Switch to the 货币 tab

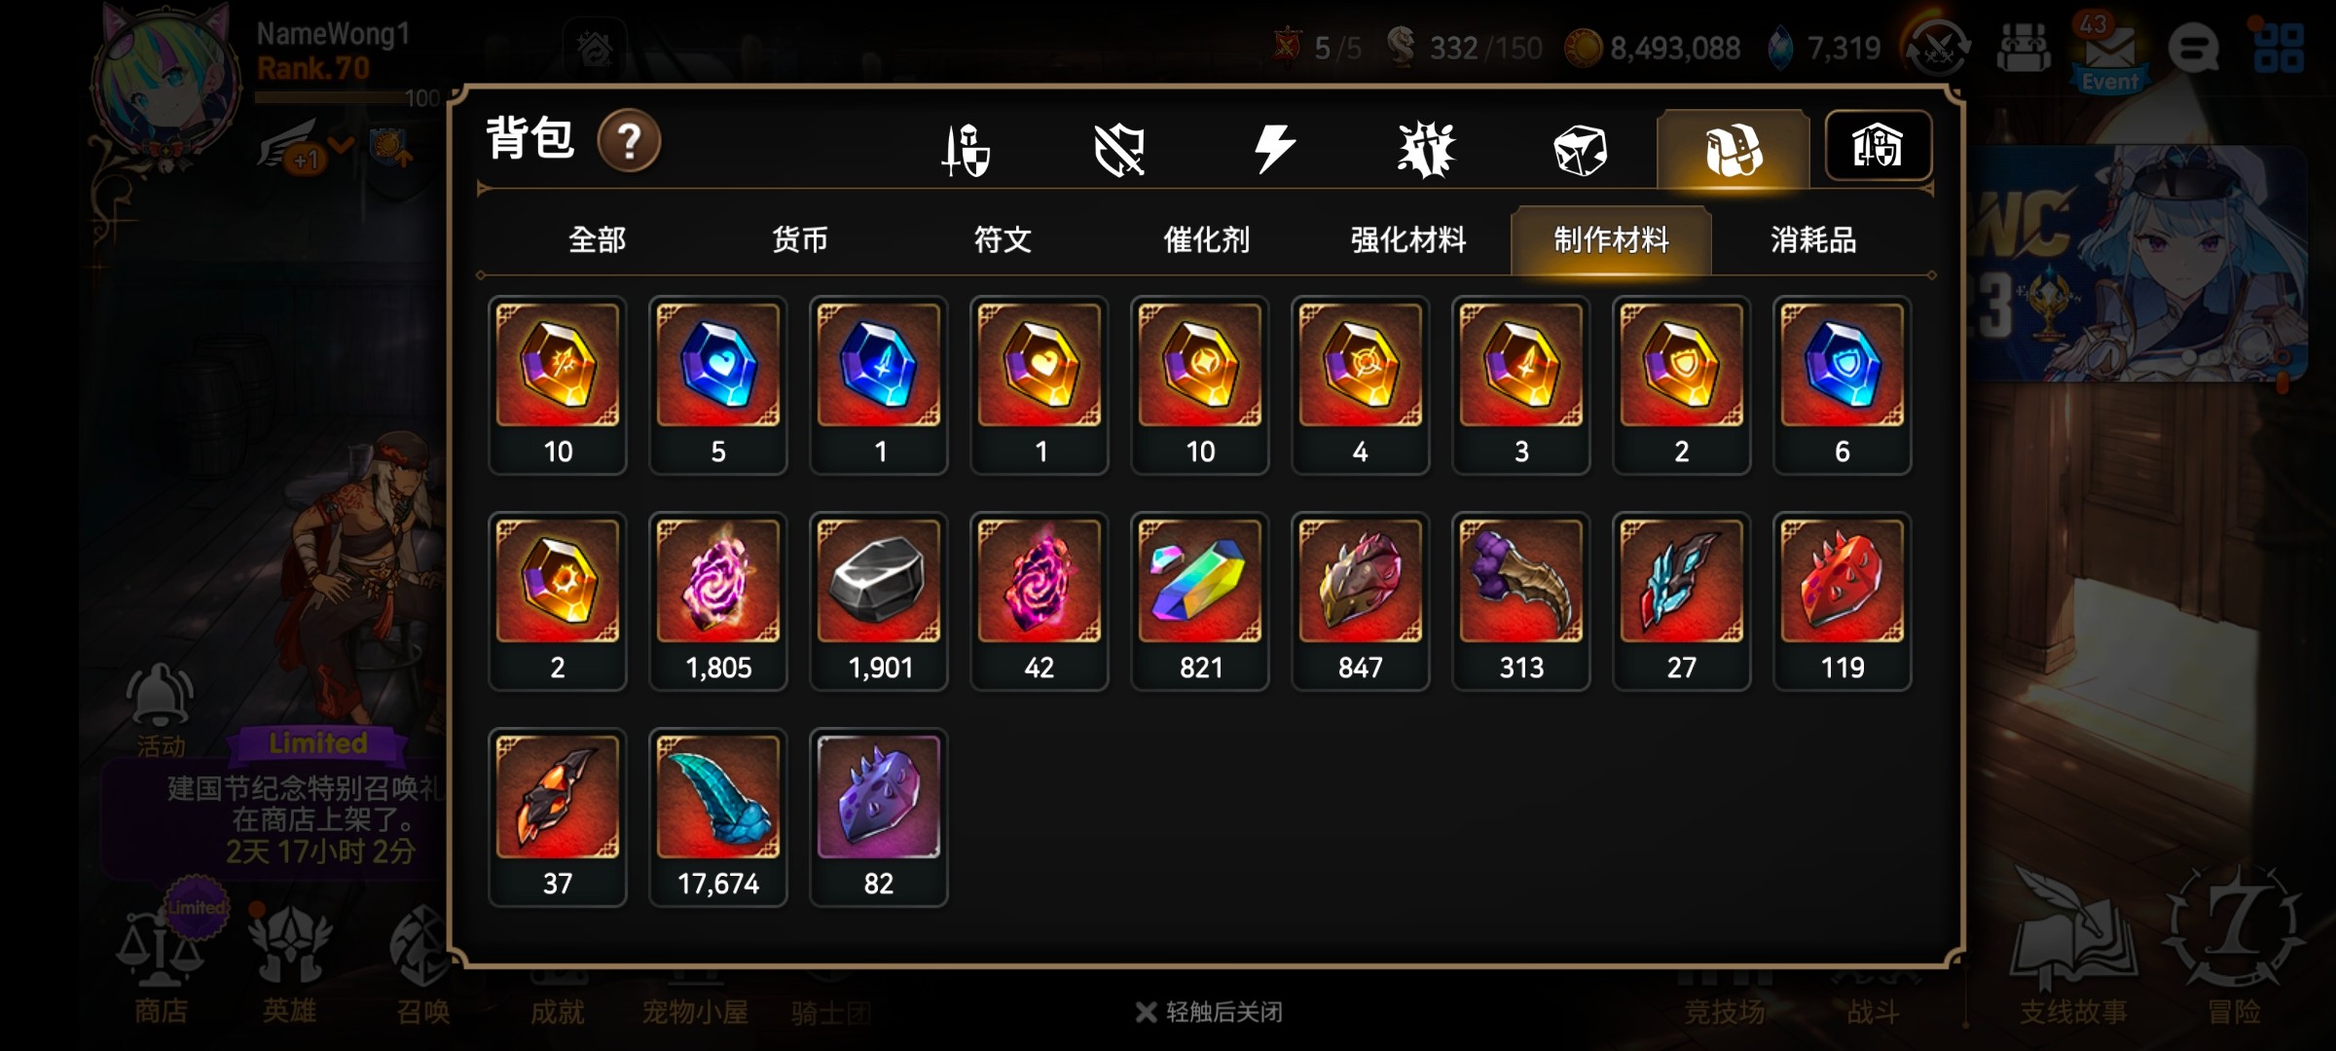(x=800, y=239)
